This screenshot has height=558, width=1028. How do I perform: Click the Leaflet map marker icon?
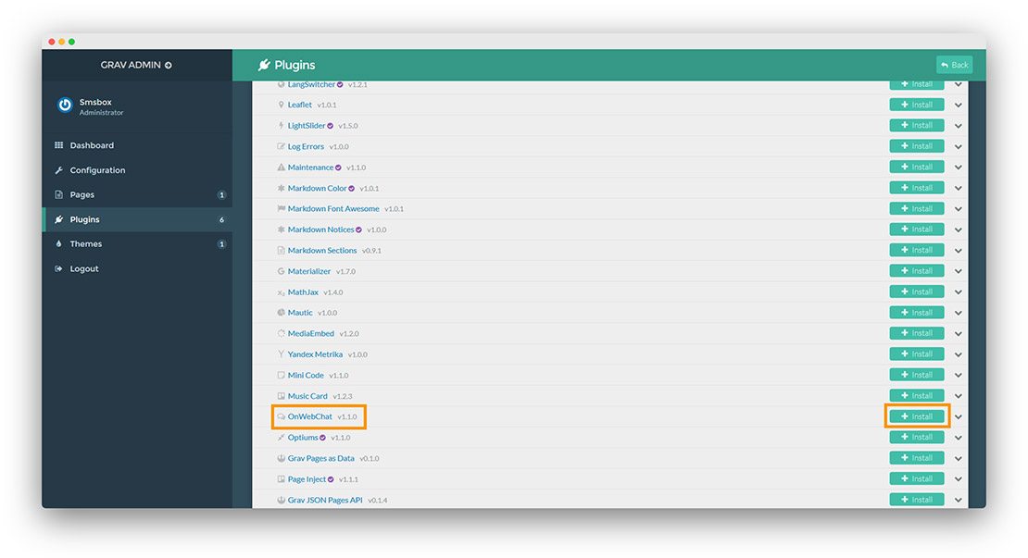[282, 105]
